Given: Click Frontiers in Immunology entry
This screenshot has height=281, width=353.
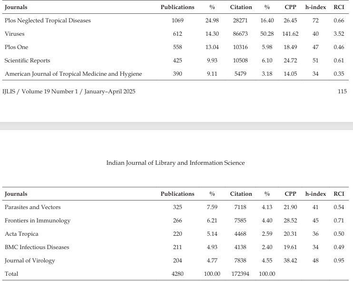Looking at the screenshot, I should coord(38,221).
